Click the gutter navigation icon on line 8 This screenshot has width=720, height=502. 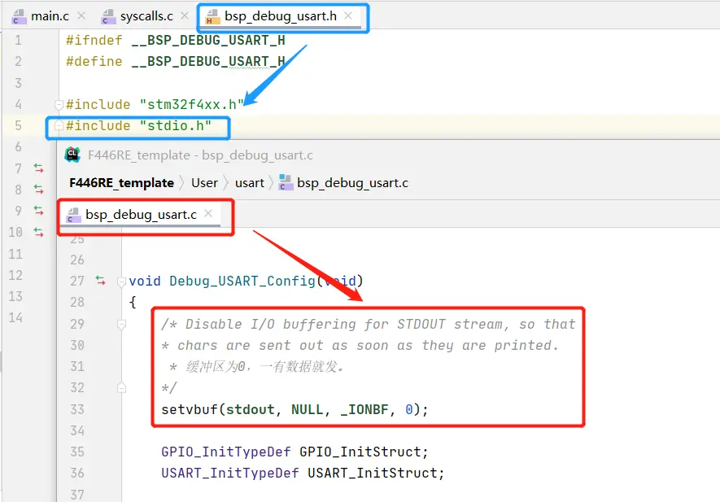click(x=39, y=190)
